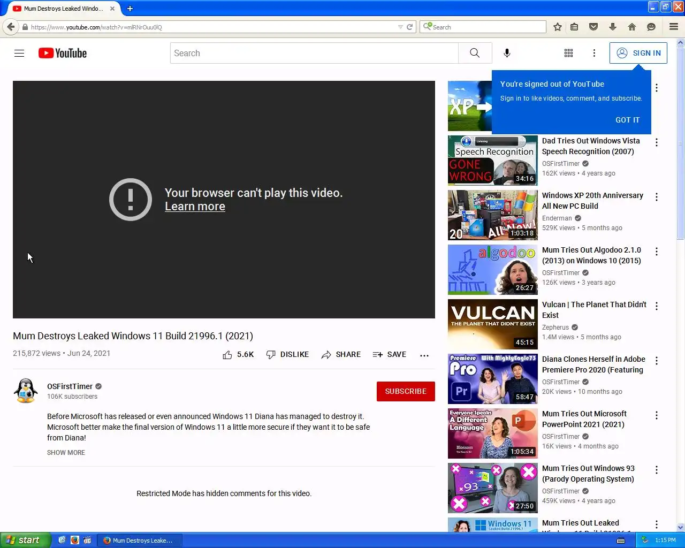685x548 pixels.
Task: Open Dad Tries Out Windows Vista thumbnail
Action: tap(493, 161)
